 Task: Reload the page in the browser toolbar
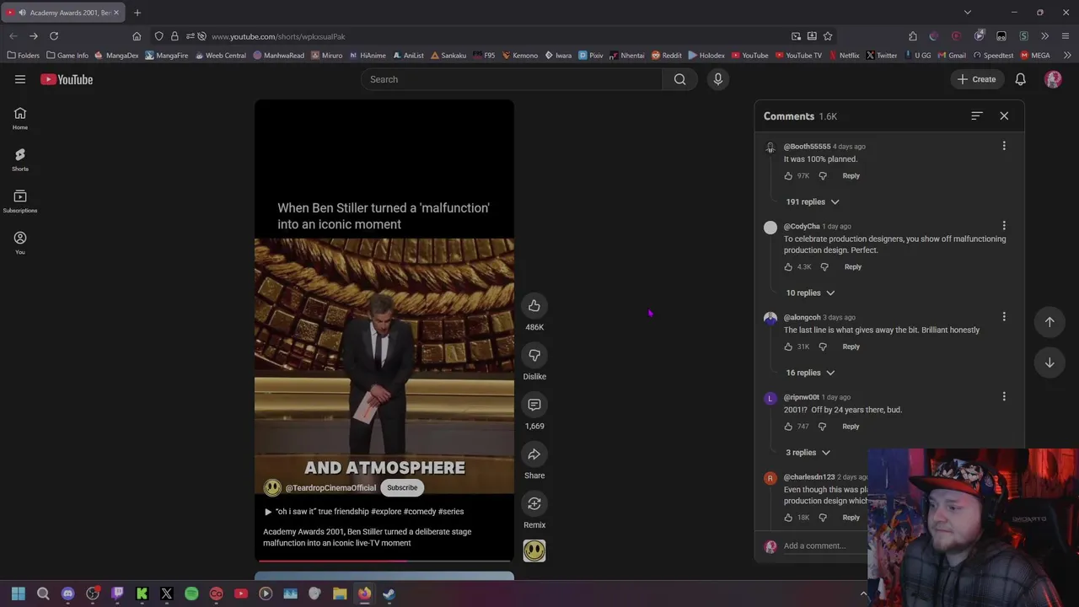54,36
